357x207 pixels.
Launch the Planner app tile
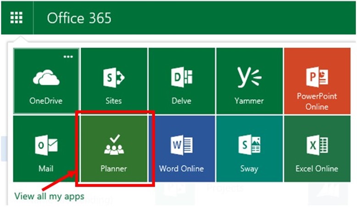pyautogui.click(x=114, y=149)
